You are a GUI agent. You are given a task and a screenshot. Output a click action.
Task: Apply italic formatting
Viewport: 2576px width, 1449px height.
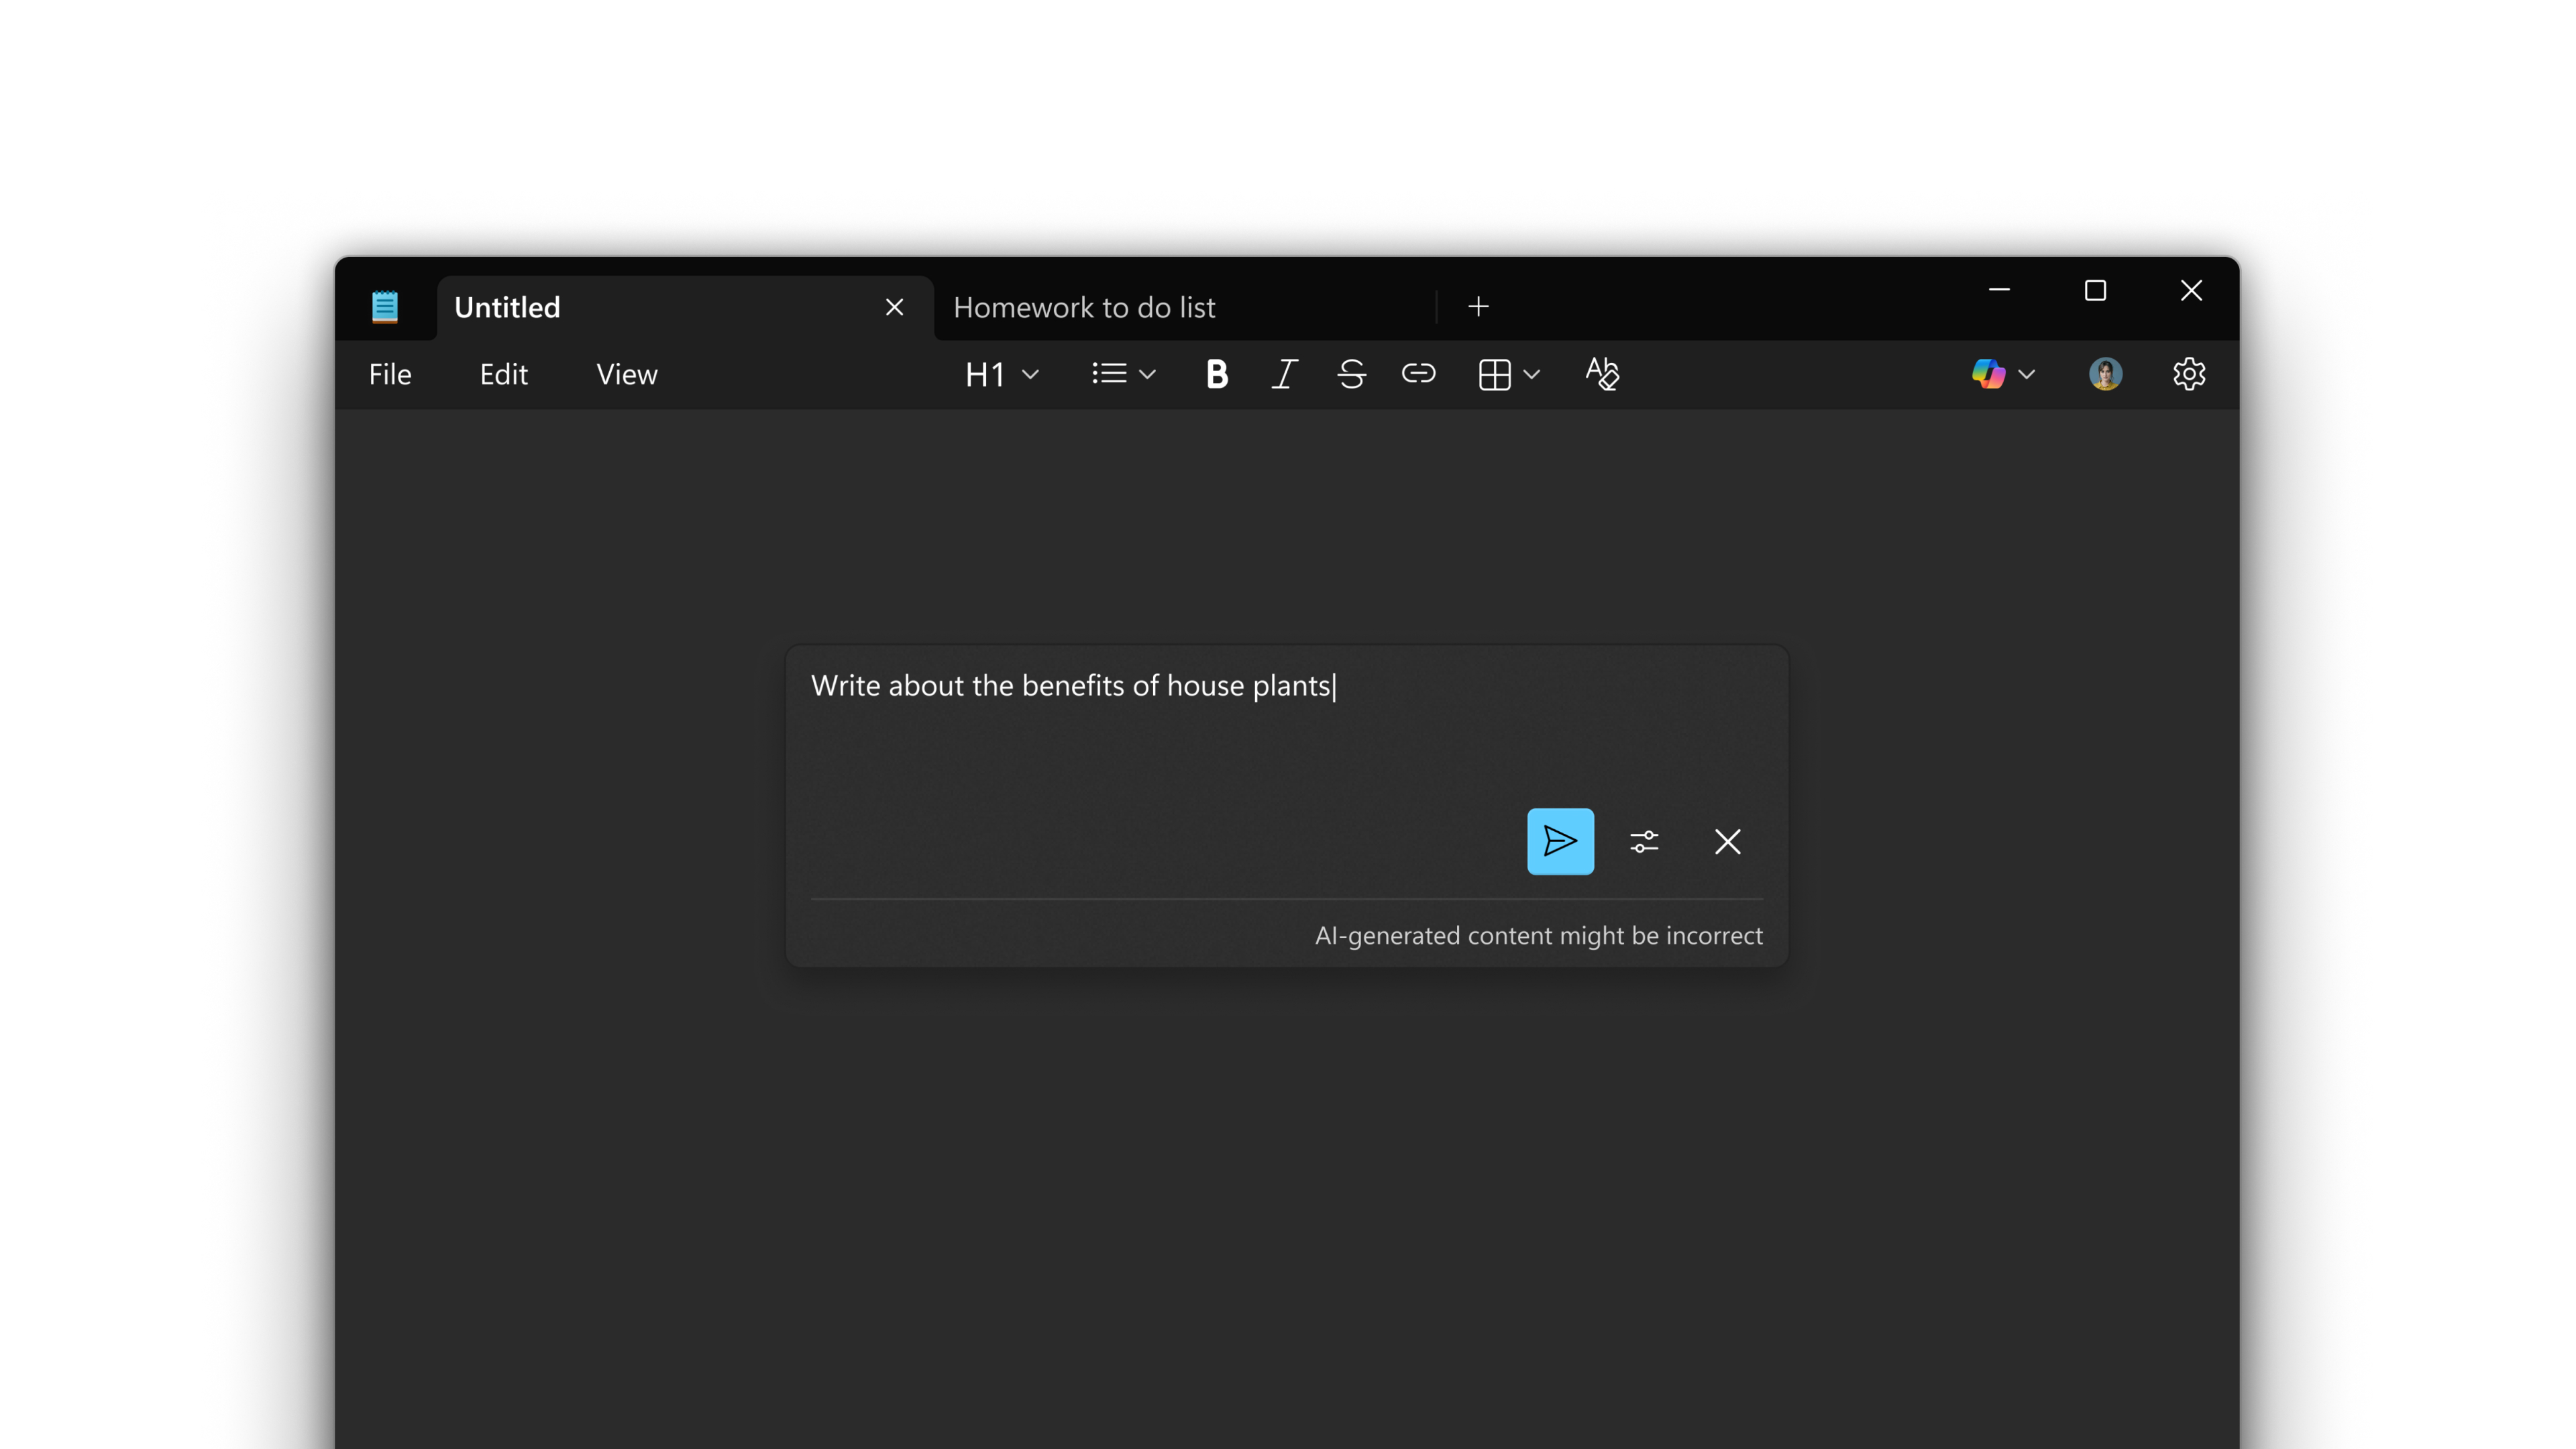pyautogui.click(x=1284, y=374)
